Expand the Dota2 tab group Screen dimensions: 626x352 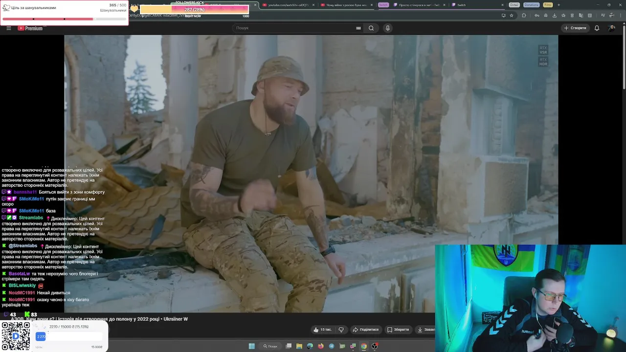click(x=514, y=5)
